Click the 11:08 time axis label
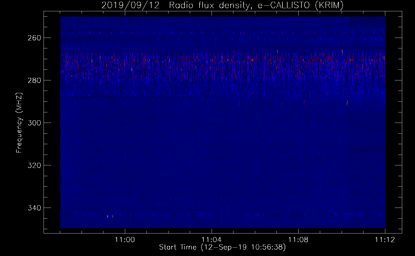 298,240
